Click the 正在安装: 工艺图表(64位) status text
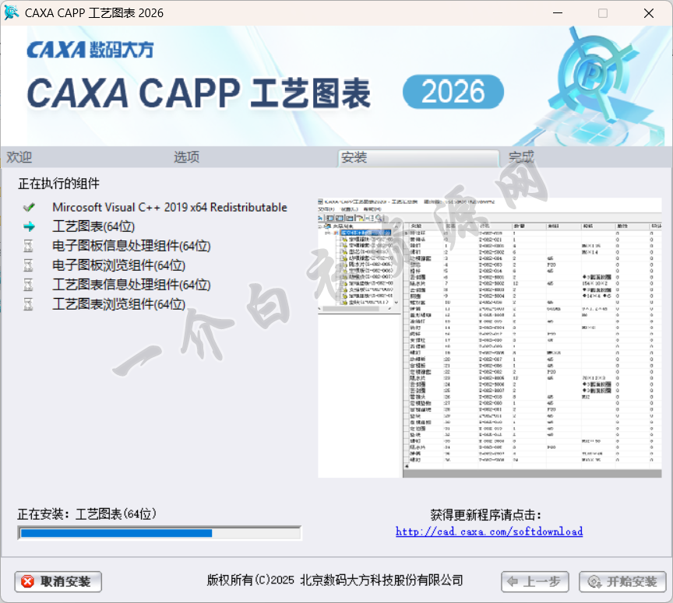 tap(86, 514)
